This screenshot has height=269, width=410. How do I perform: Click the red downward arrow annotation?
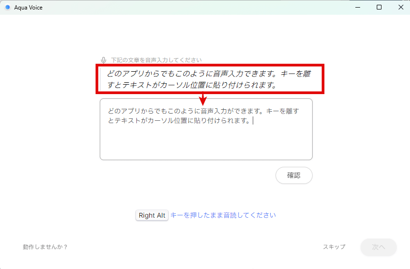click(203, 100)
